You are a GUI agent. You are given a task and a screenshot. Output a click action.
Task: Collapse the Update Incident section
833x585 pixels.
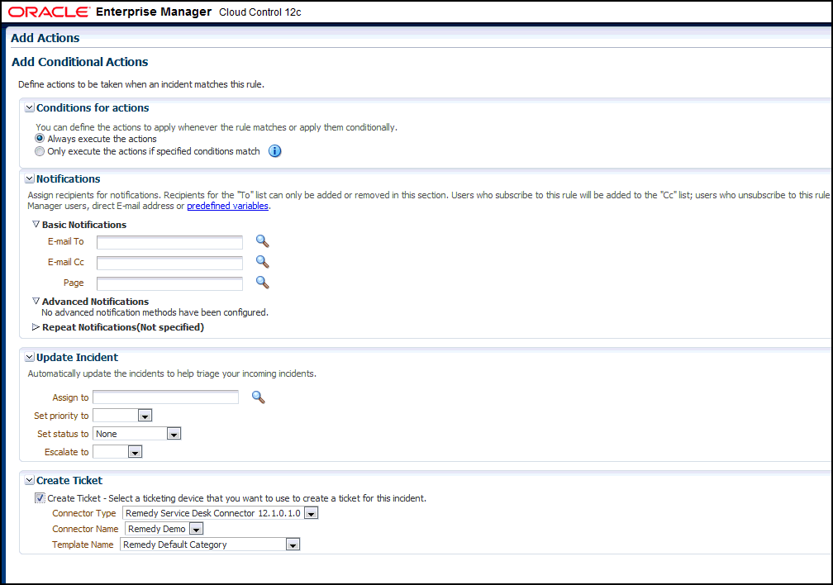coord(30,358)
